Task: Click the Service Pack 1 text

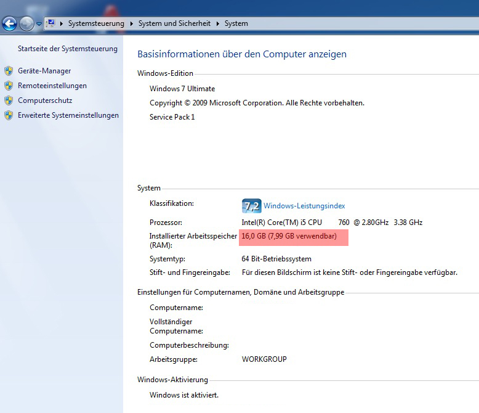Action: coord(172,117)
